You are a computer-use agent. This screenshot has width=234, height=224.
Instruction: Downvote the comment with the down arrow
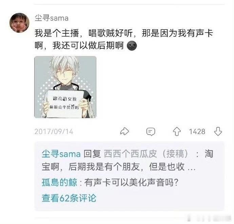218,131
